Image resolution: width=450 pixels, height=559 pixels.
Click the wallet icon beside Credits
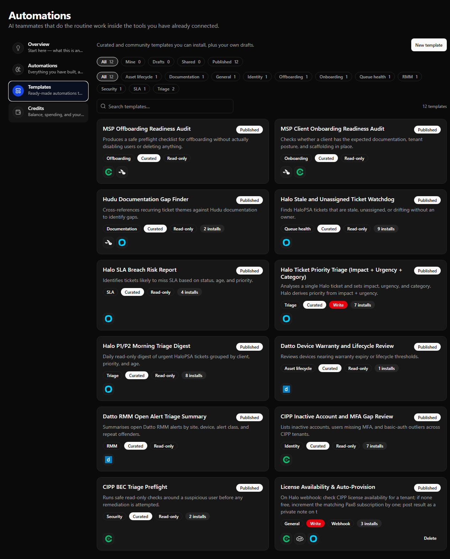click(x=18, y=112)
